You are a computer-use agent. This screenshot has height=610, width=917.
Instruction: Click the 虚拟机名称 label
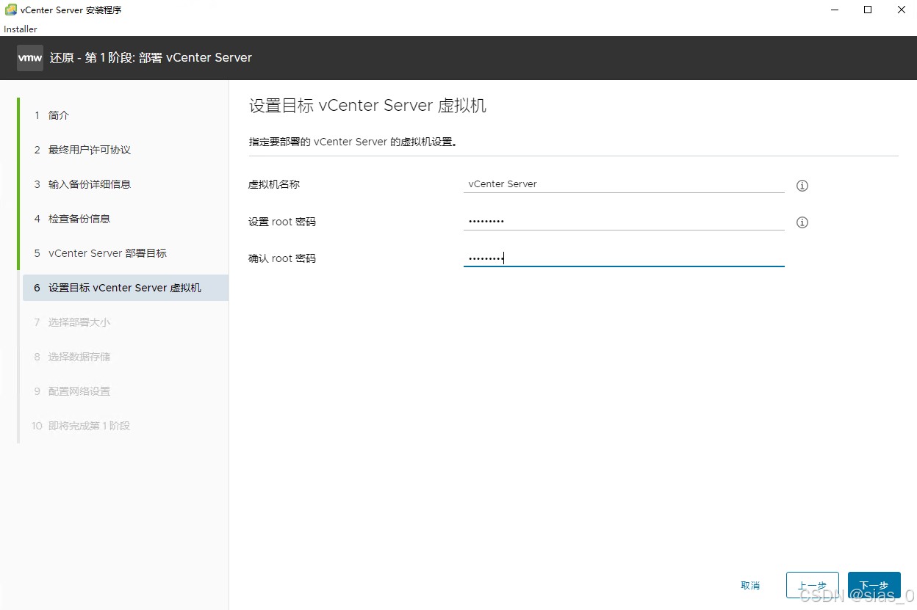point(274,184)
